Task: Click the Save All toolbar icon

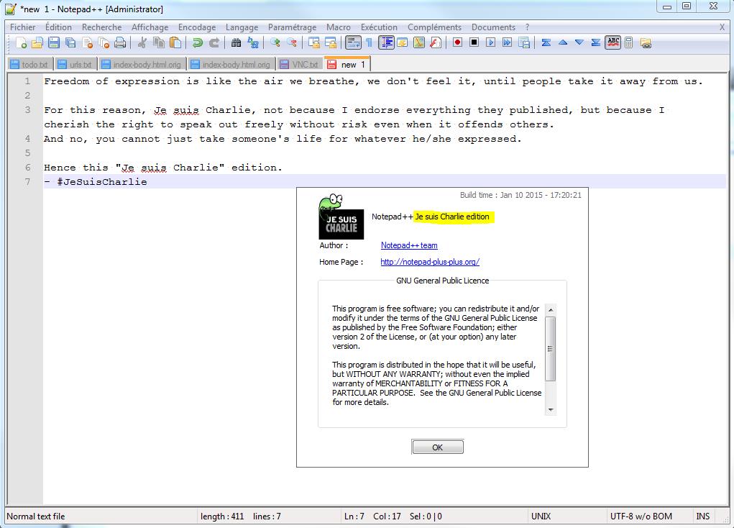Action: tap(70, 43)
